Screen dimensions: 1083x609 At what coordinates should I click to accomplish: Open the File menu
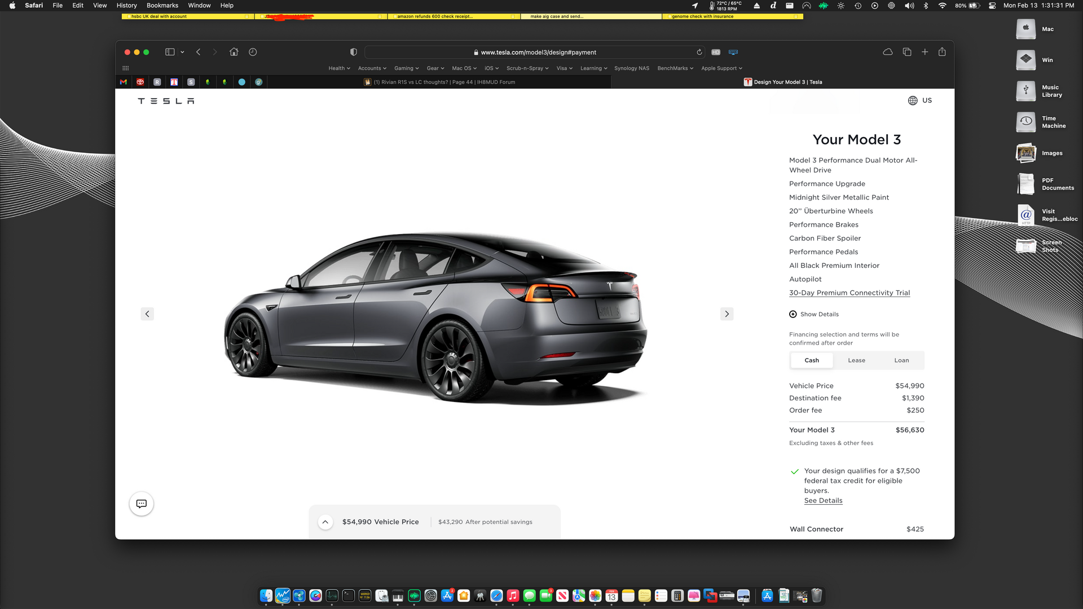[58, 6]
